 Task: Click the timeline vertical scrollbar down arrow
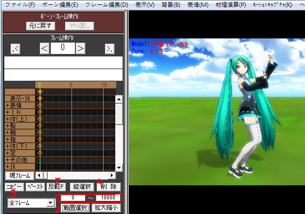point(119,167)
